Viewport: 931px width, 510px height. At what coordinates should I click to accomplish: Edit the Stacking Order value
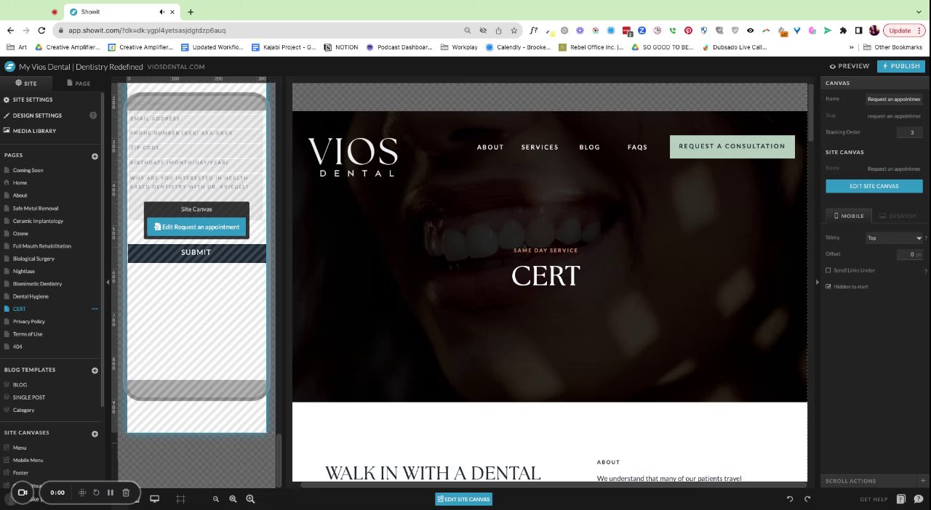tap(911, 132)
